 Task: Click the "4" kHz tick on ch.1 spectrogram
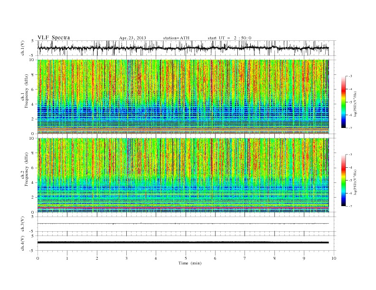click(33, 104)
